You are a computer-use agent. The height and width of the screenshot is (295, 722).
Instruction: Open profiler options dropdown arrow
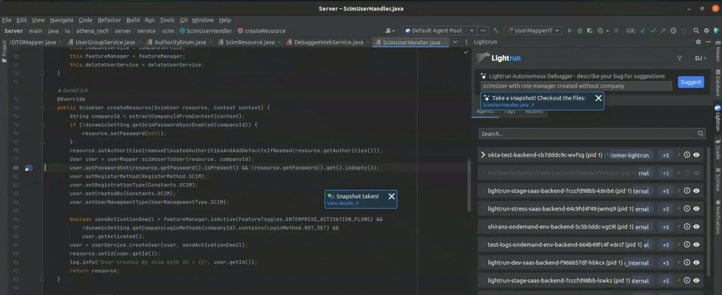(607, 31)
